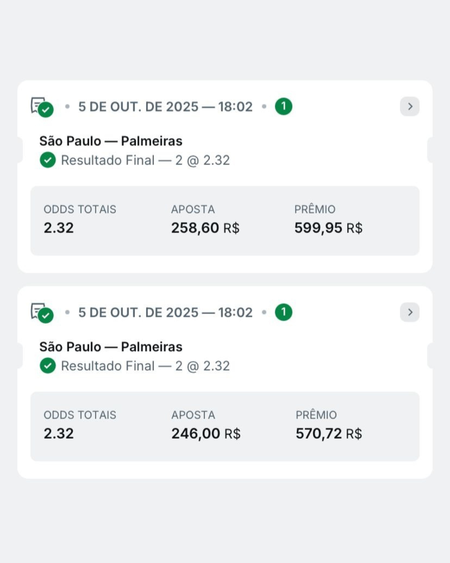Screen dimensions: 450x563
Task: Expand details of the second bet card
Action: (x=410, y=312)
